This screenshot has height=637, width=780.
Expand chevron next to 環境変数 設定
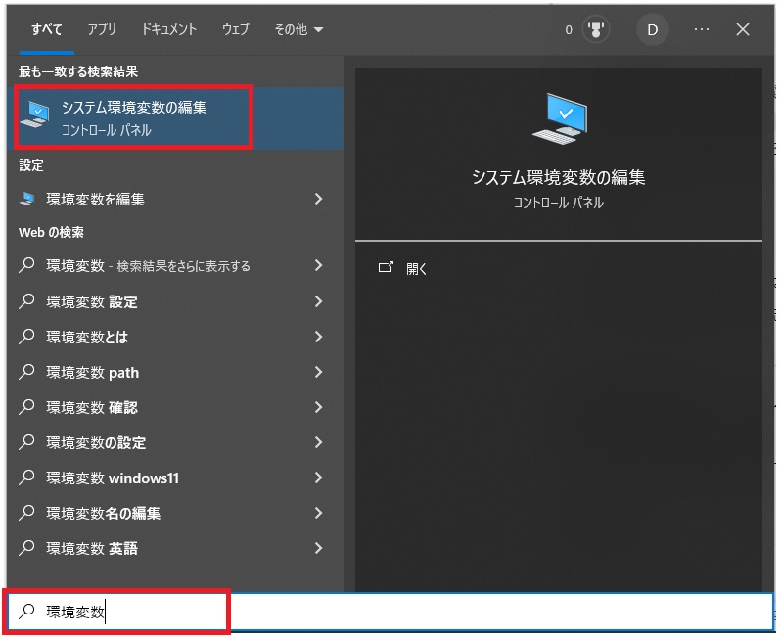point(319,301)
